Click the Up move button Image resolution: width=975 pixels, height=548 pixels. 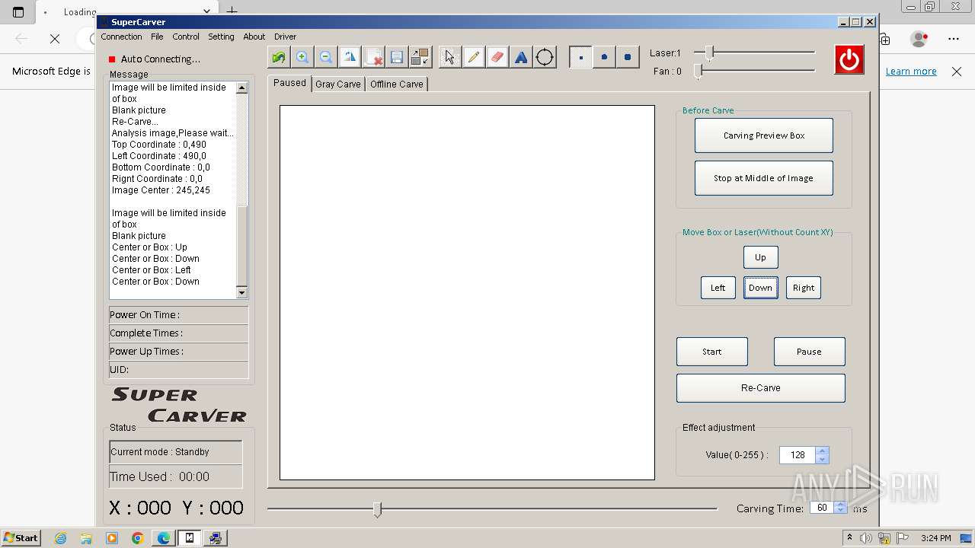click(x=760, y=257)
